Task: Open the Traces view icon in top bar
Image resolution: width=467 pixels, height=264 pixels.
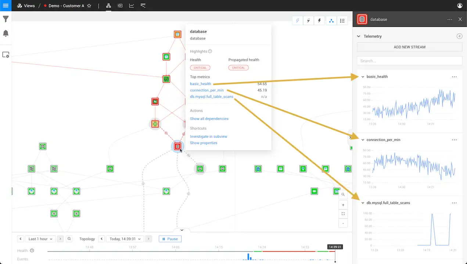Action: tap(143, 5)
